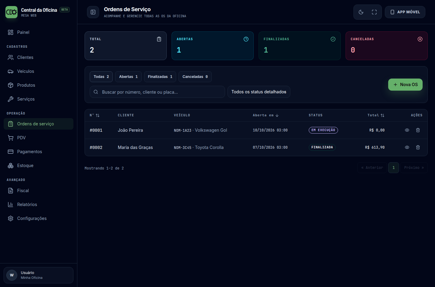Select the Finalizadas filter tab
This screenshot has width=435, height=287.
(x=160, y=77)
